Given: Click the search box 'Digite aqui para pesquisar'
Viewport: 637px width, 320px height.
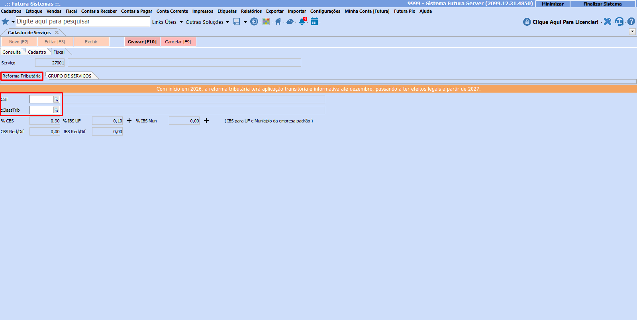Looking at the screenshot, I should tap(83, 21).
